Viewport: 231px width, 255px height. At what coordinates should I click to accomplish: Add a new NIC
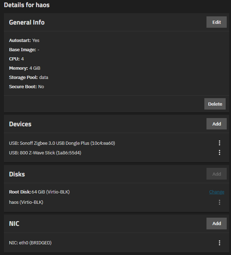[216, 224]
